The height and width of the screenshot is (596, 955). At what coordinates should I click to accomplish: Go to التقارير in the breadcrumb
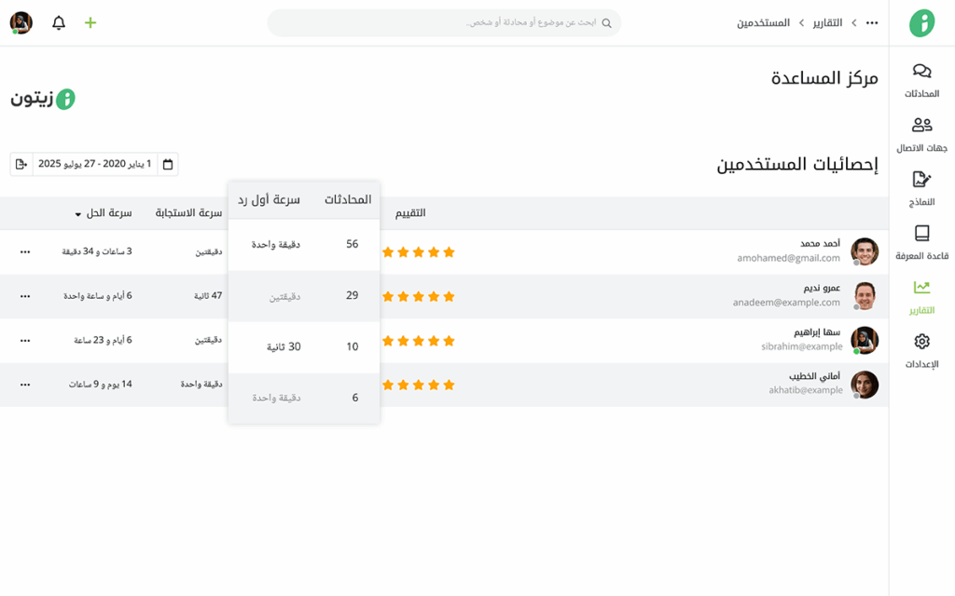[x=827, y=23]
